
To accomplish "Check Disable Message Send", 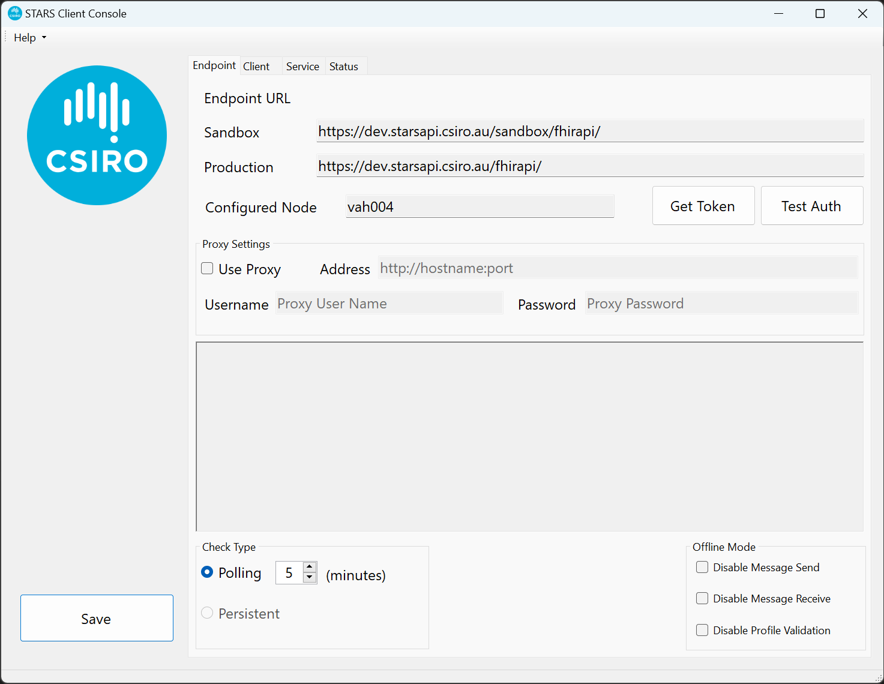I will click(702, 566).
